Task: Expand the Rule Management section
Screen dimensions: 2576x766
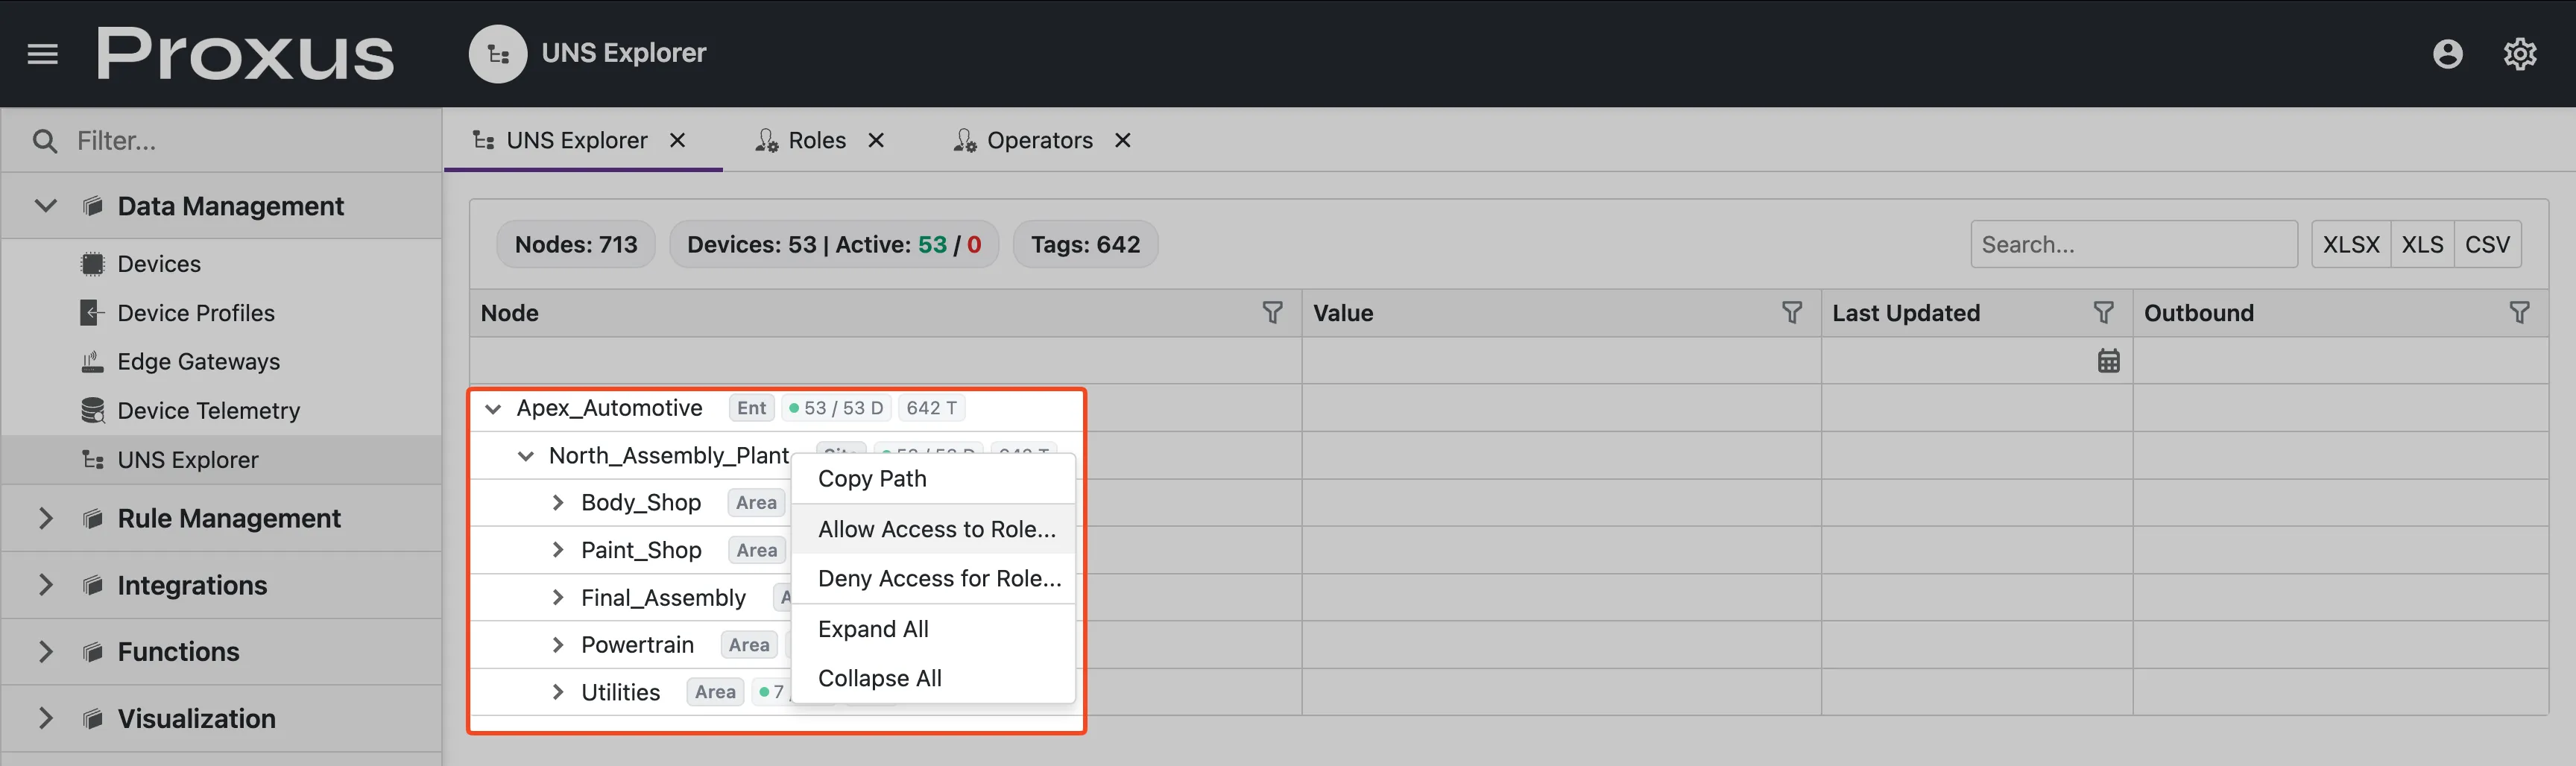Action: point(46,518)
